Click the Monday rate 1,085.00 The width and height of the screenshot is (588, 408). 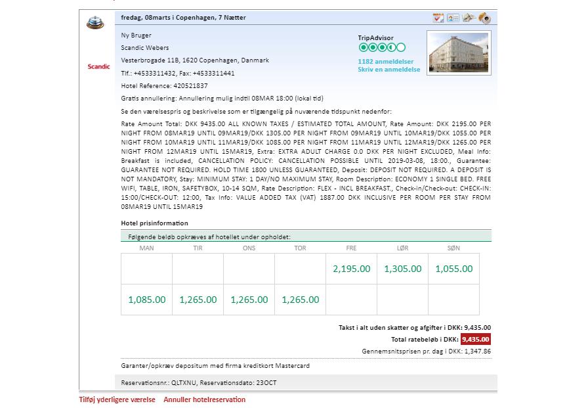coord(146,300)
